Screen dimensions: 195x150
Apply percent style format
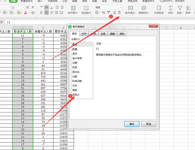point(104,12)
